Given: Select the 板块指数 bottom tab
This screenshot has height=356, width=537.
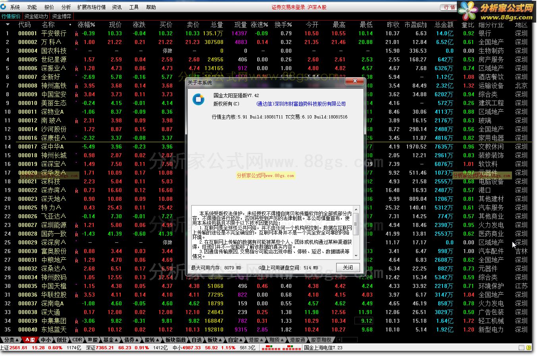Looking at the screenshot, I should click(176, 340).
